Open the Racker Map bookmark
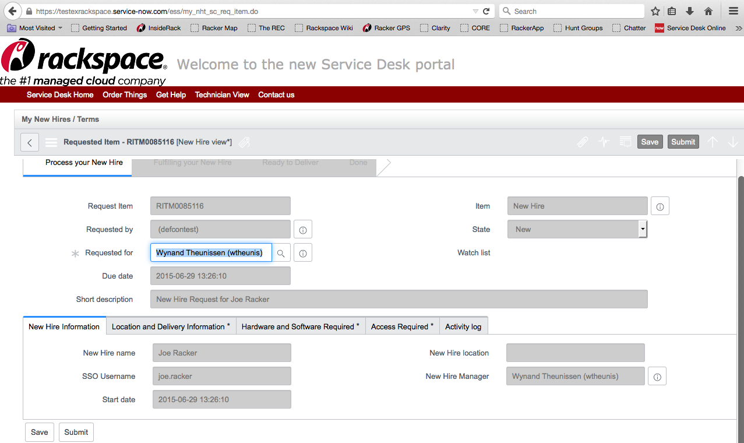Viewport: 744px width, 443px height. tap(214, 28)
